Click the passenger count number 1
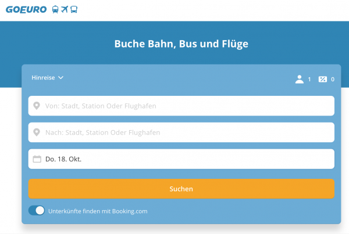Screen dimensions: 349x234 [309, 80]
